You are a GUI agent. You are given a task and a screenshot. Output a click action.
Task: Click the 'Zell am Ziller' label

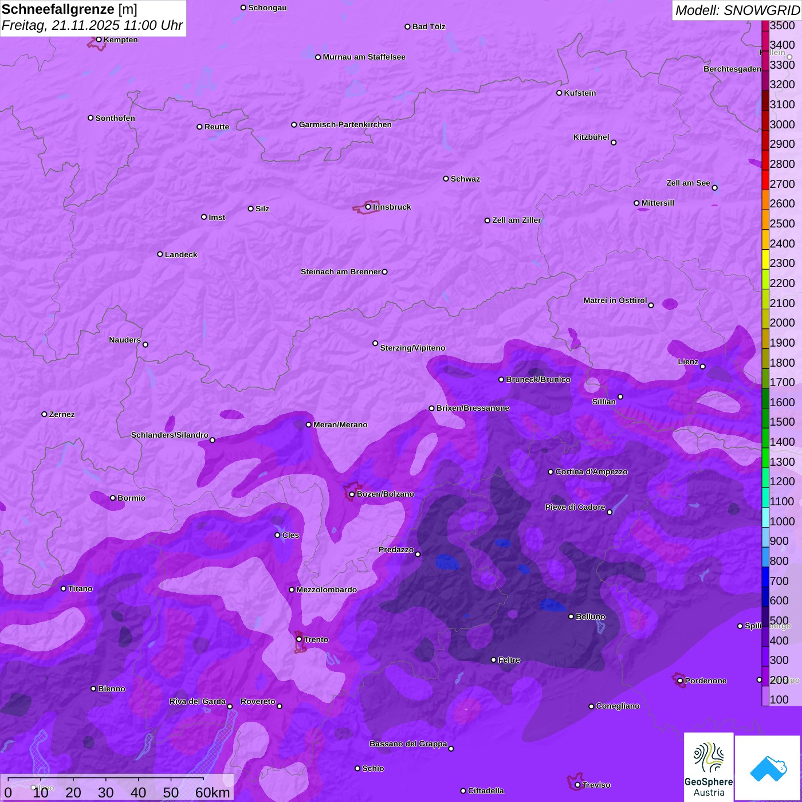(517, 220)
